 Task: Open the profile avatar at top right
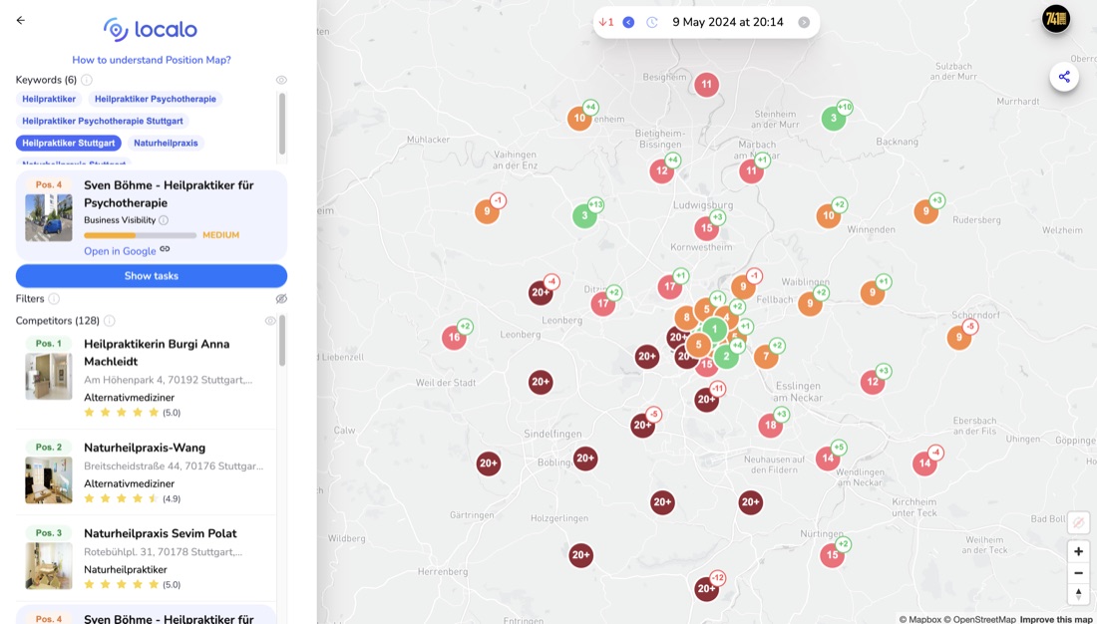[x=1056, y=19]
